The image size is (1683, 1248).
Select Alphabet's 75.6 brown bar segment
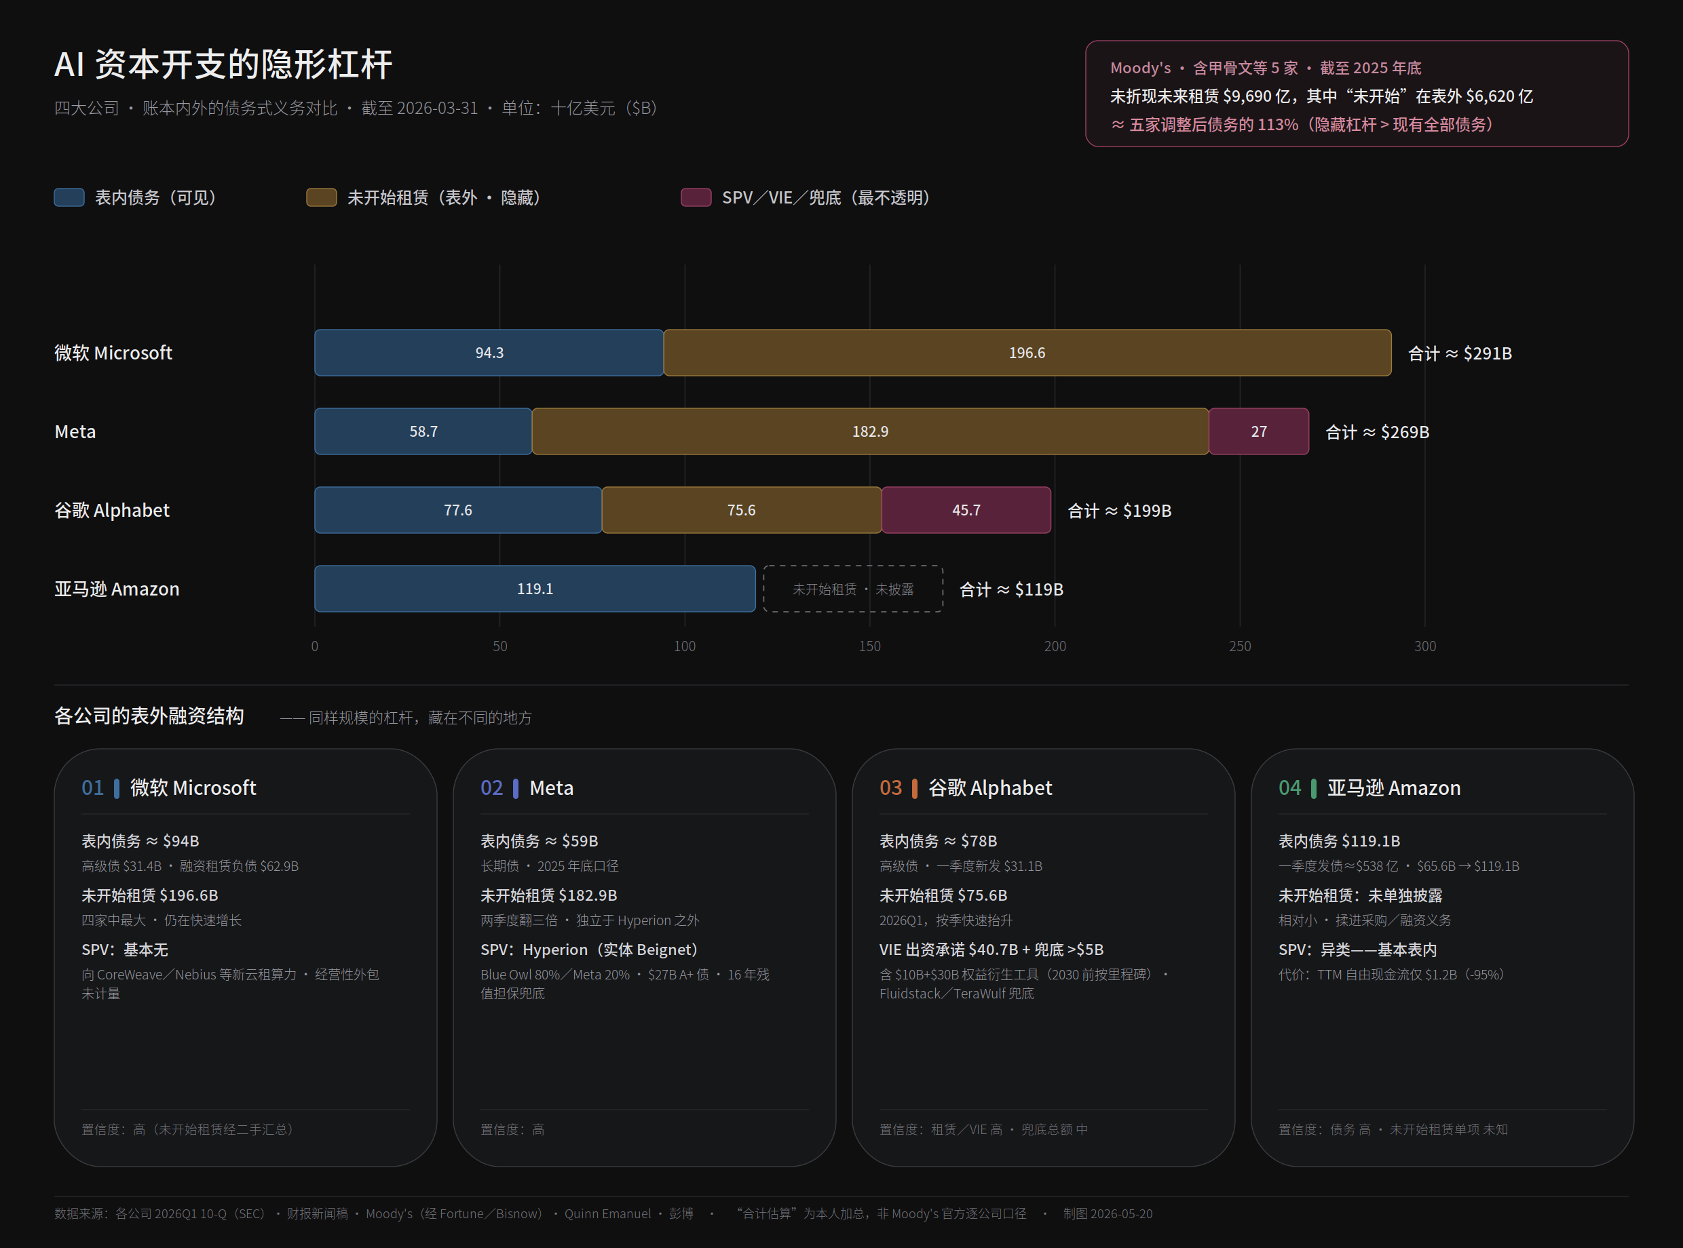(x=741, y=510)
